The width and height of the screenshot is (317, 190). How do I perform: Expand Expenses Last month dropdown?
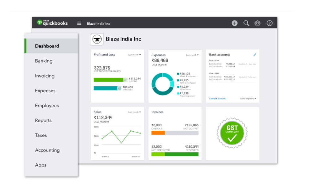[x=192, y=55]
